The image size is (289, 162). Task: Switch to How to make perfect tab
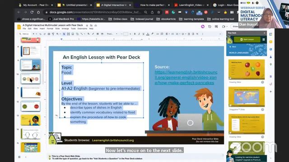(x=153, y=5)
